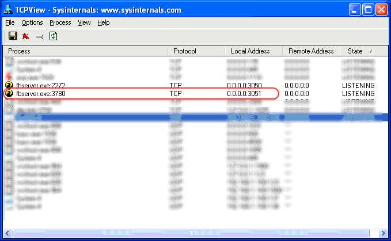
Task: Click local address 0.0.0.0:3050
Action: pyautogui.click(x=244, y=85)
